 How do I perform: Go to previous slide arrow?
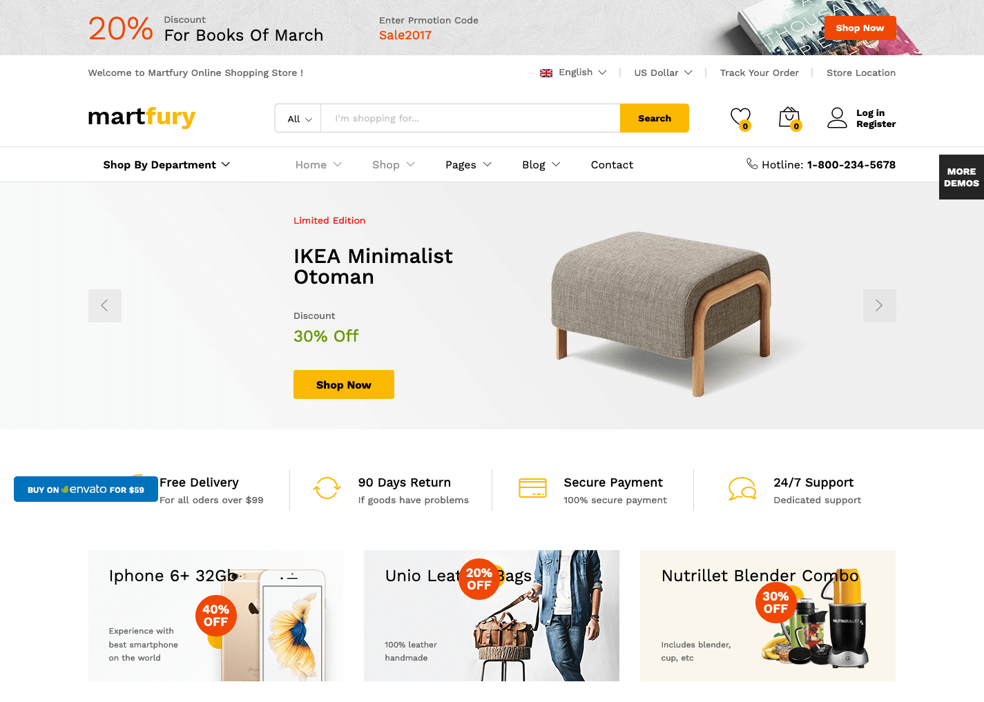105,306
